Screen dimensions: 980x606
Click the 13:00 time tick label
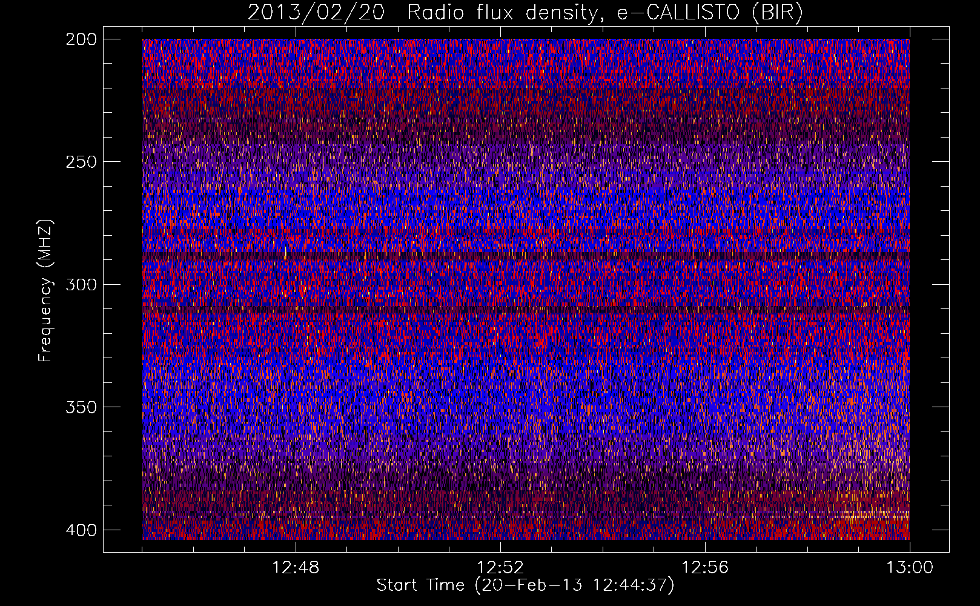point(910,568)
